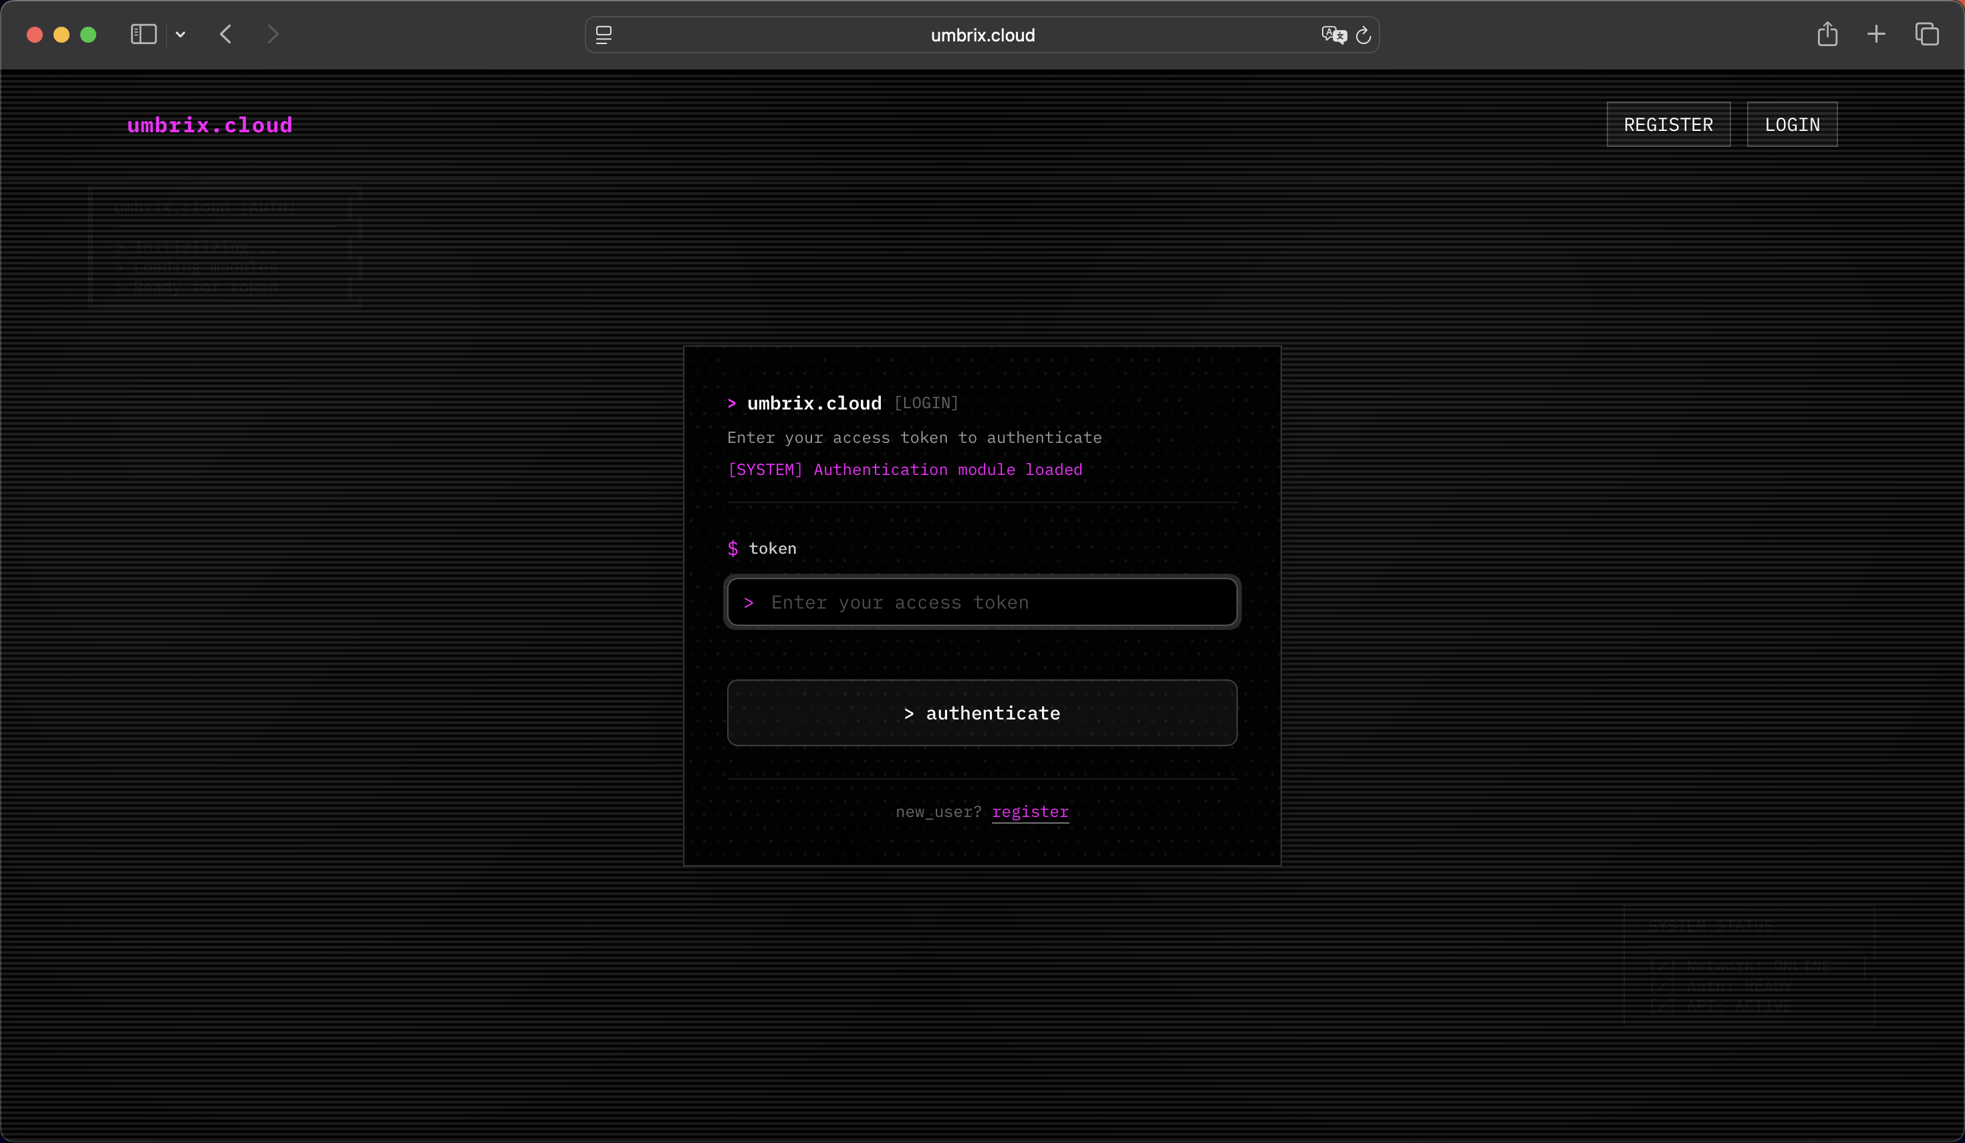Show the tab overview icon
Viewport: 1965px width, 1143px height.
pos(1927,34)
